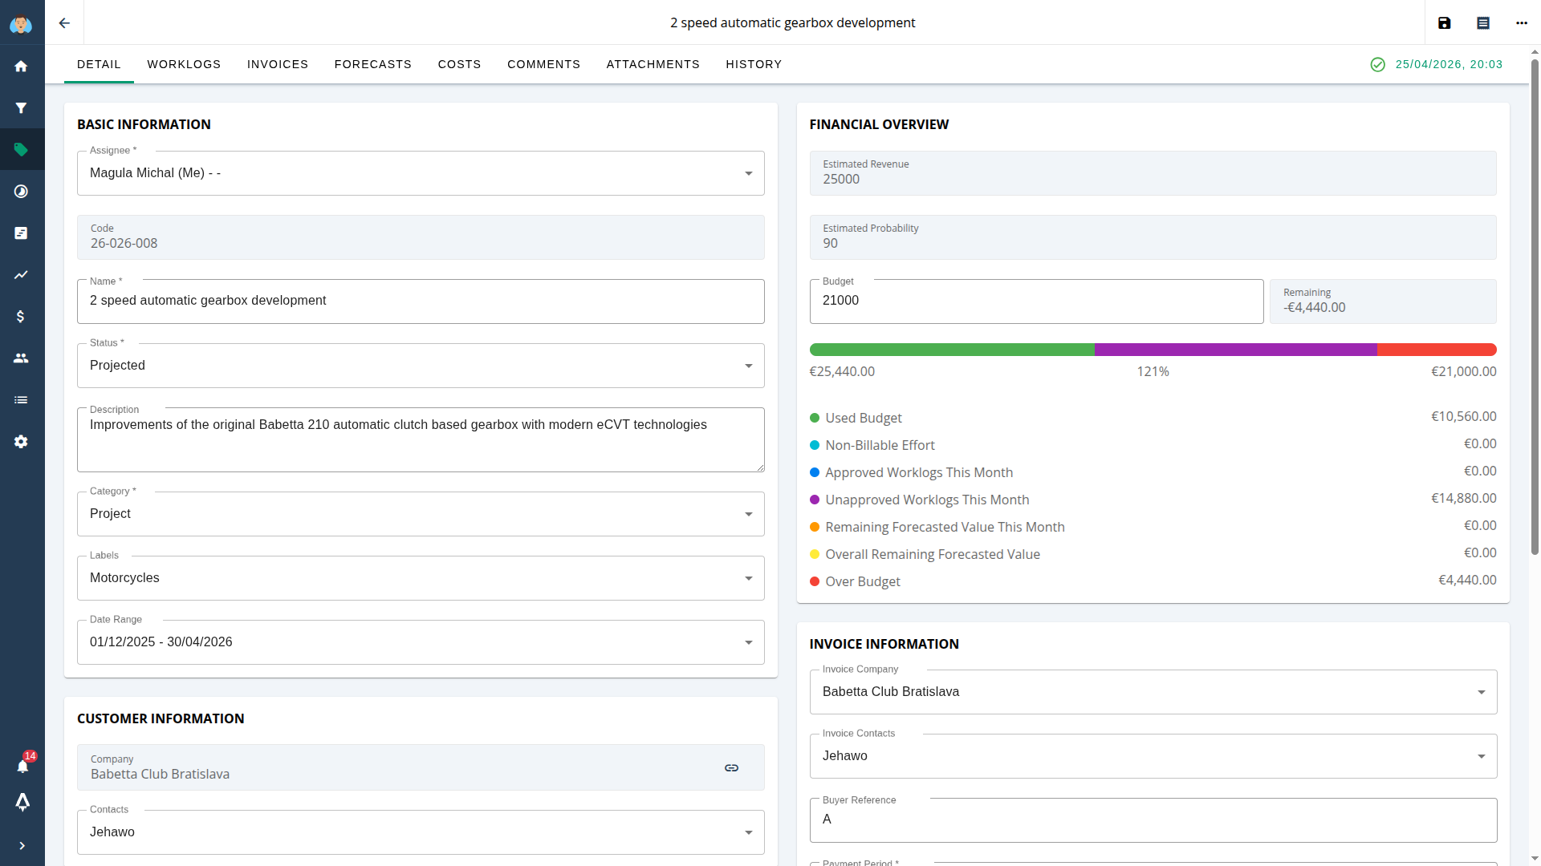The width and height of the screenshot is (1541, 866).
Task: Click the back arrow icon
Action: coord(64,22)
